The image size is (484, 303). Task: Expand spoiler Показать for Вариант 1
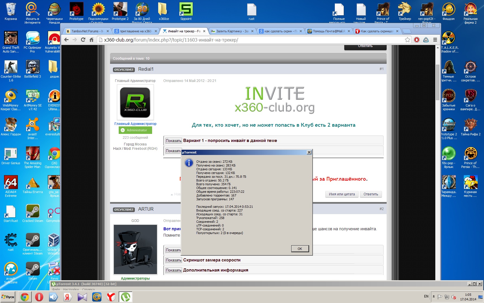(173, 141)
